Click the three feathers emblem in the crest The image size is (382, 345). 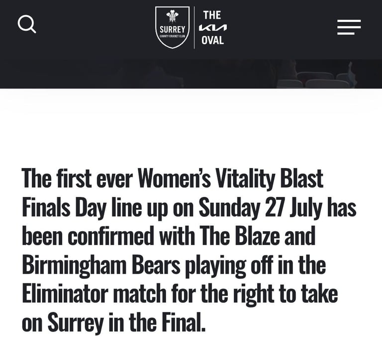[x=172, y=16]
